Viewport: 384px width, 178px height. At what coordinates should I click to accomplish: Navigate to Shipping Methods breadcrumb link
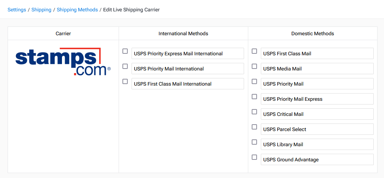[x=77, y=10]
